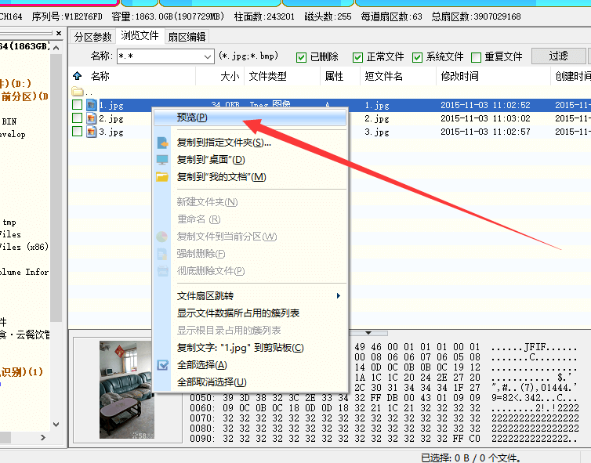Click the left panel horizontal scroll-right arrow
Image resolution: width=591 pixels, height=463 pixels.
[43, 437]
